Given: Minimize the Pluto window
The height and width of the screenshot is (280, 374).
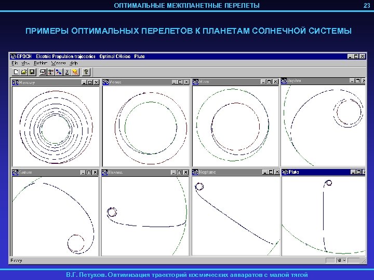Looking at the screenshot, I should click(353, 172).
